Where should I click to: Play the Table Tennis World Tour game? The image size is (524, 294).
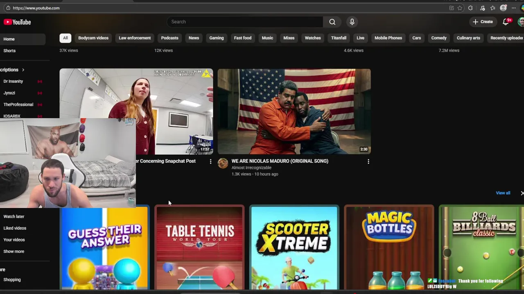(199, 248)
